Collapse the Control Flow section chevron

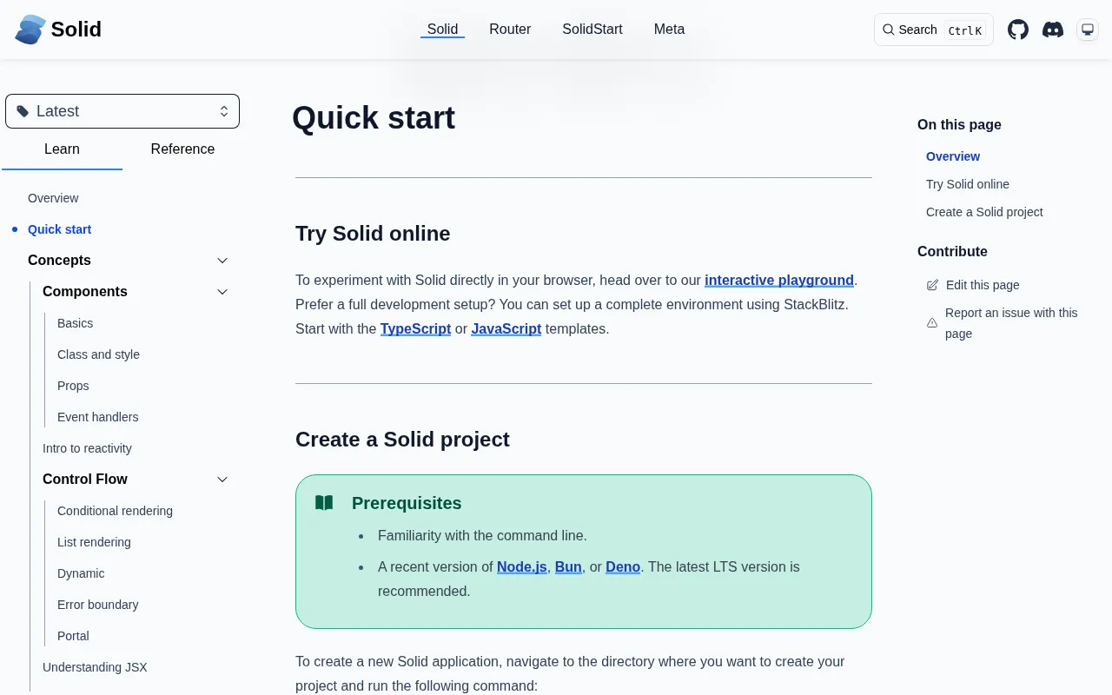click(222, 480)
